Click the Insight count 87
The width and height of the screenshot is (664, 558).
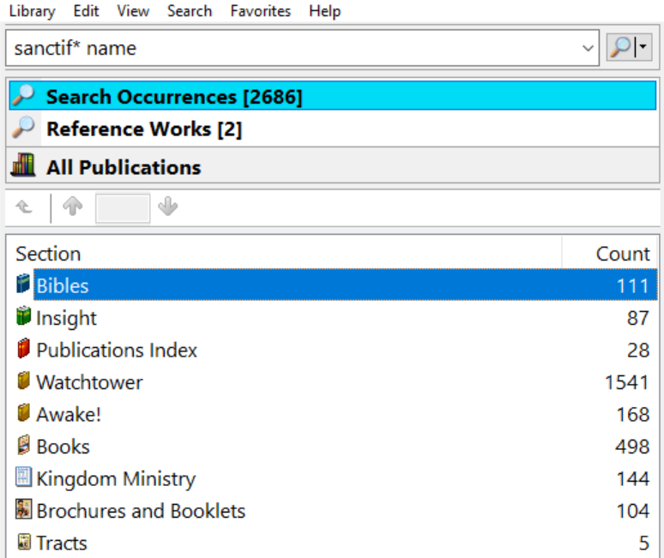point(638,318)
